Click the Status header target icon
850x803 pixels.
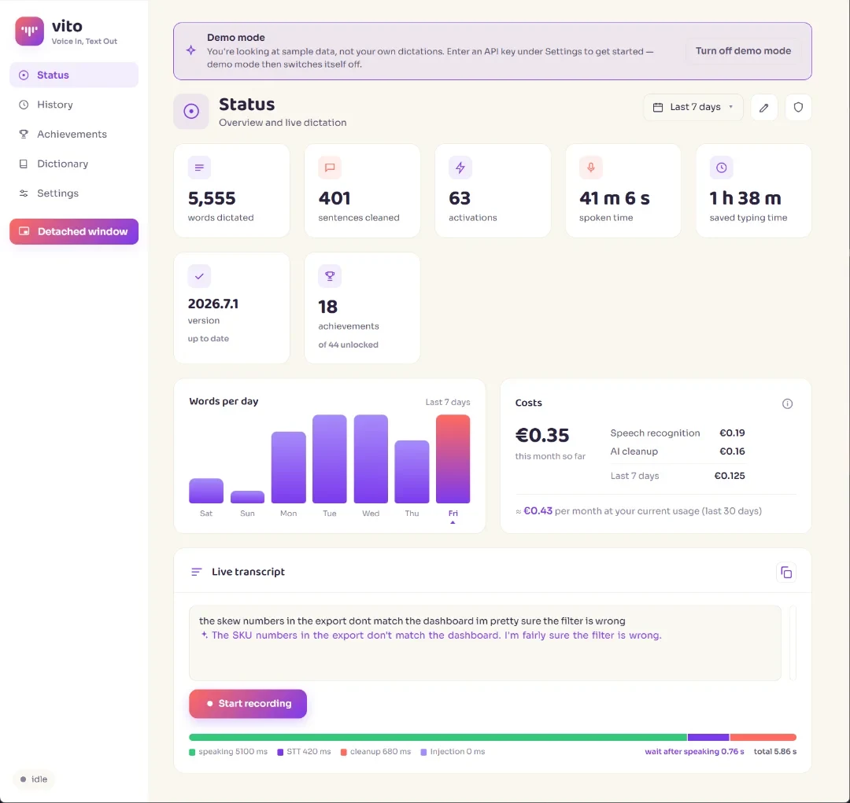pyautogui.click(x=190, y=111)
